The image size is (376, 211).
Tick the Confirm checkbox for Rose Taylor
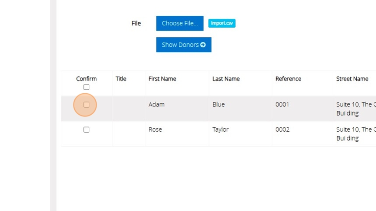86,130
